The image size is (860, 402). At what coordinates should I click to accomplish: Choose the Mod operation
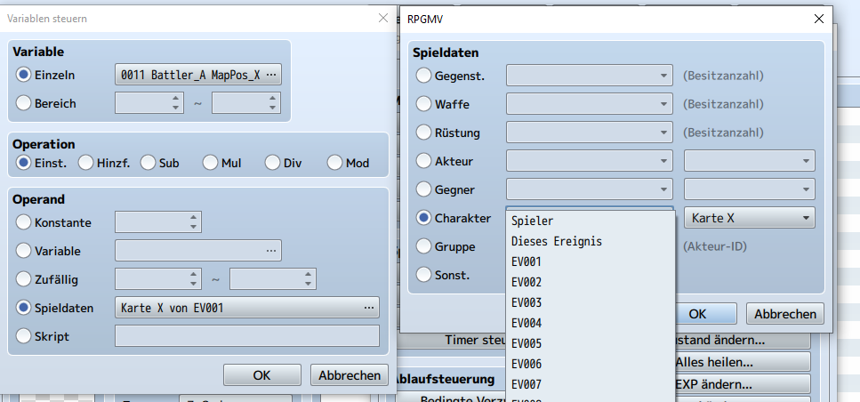[x=334, y=163]
